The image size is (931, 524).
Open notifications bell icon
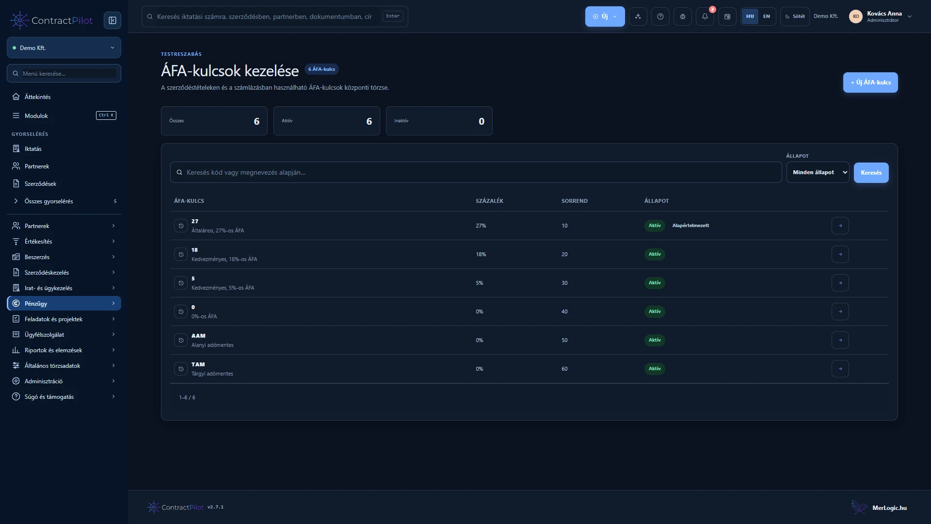click(x=705, y=16)
